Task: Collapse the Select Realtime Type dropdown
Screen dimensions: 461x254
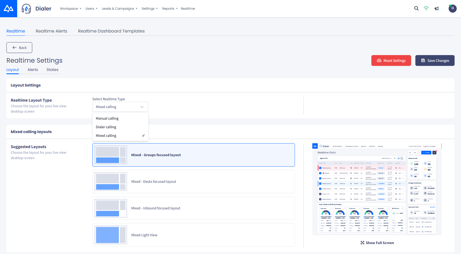Action: [x=120, y=107]
